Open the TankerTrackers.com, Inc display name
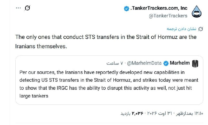Screen dimensions: 208x125 coord(159,8)
